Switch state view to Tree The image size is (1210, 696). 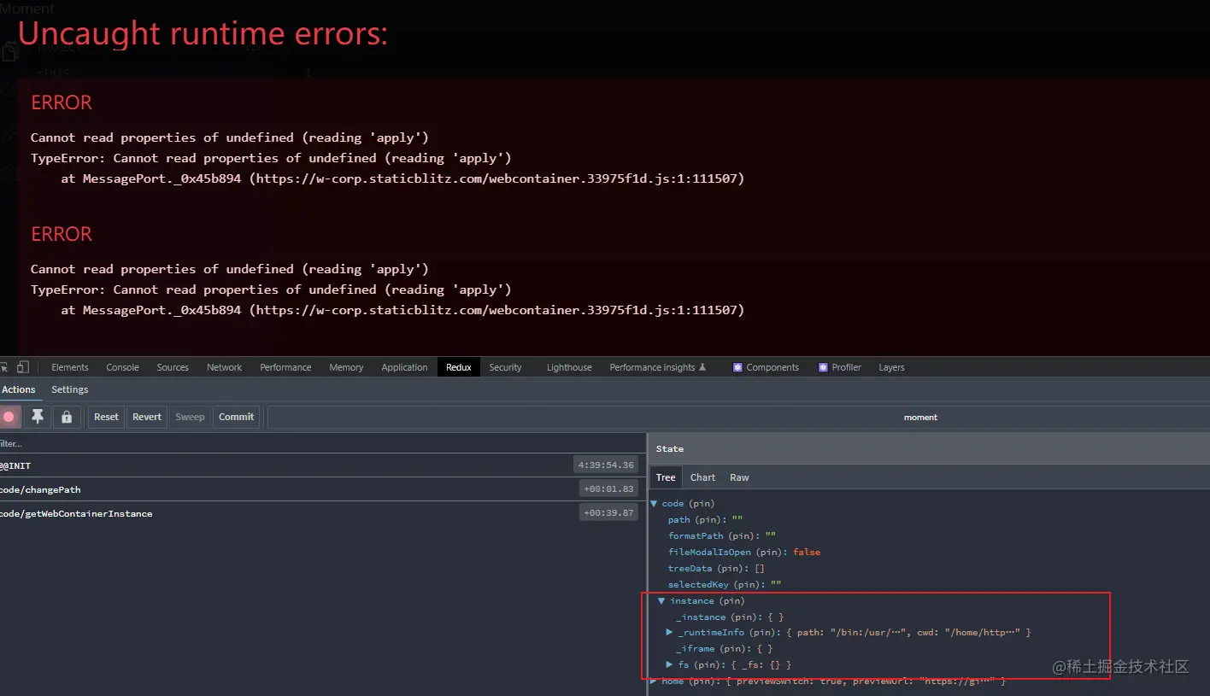666,477
